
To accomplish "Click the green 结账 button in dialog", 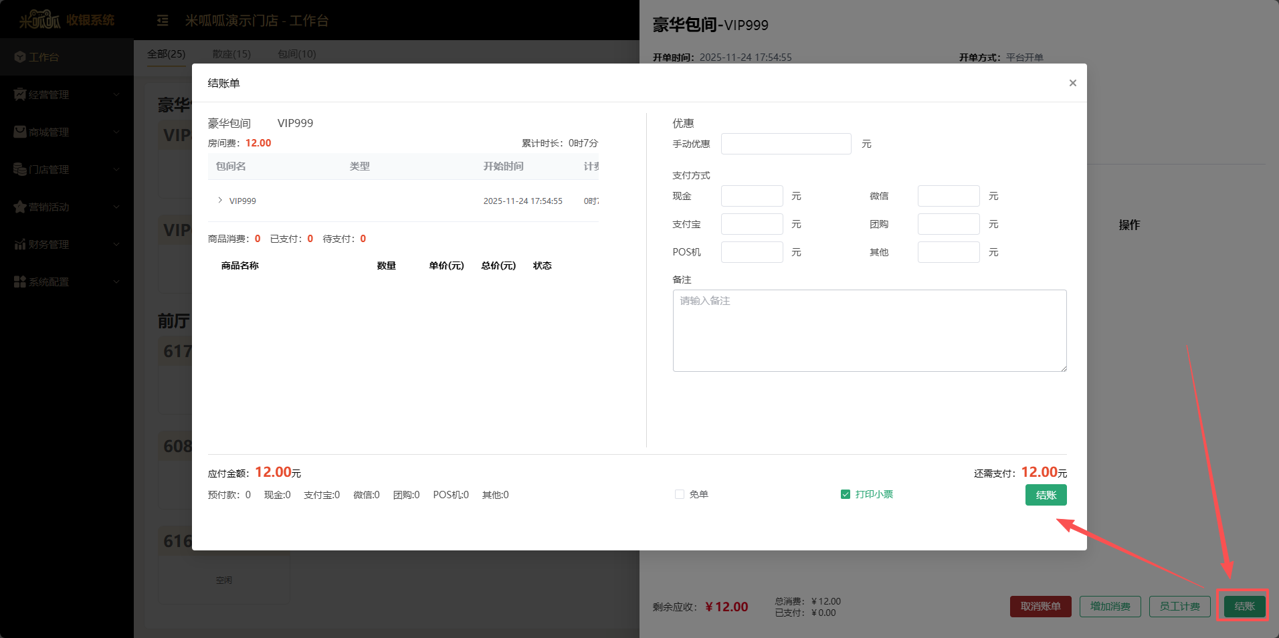I will pyautogui.click(x=1046, y=495).
